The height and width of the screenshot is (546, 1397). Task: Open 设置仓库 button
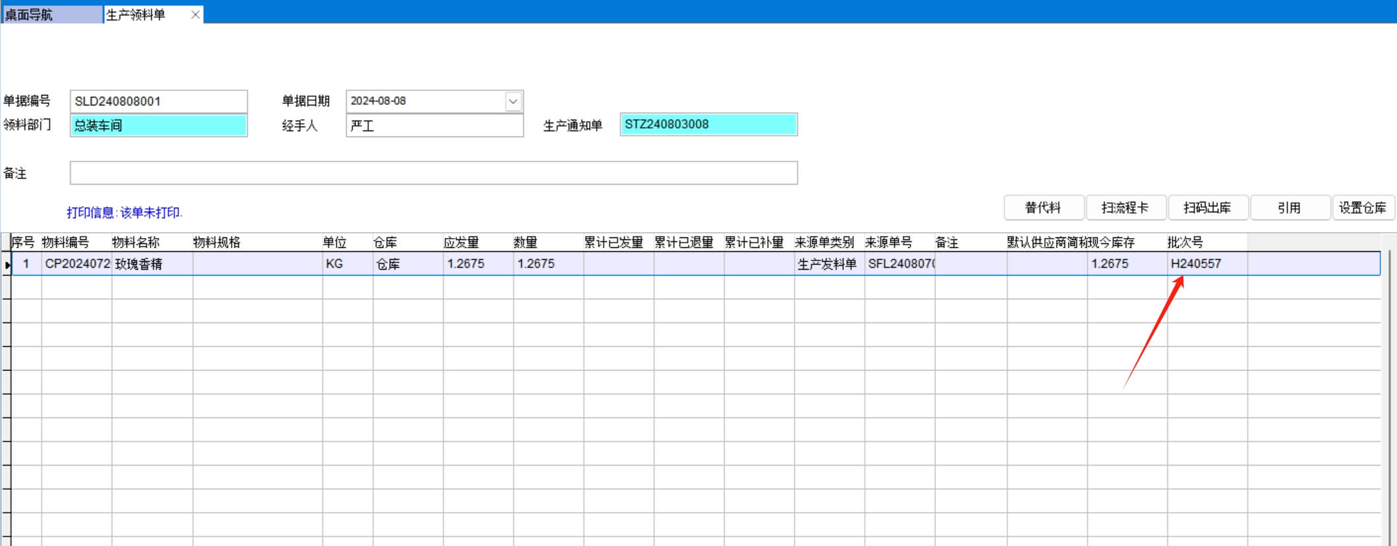coord(1362,208)
